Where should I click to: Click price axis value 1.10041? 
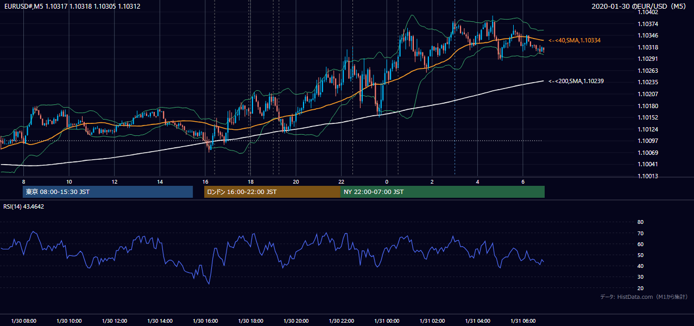648,164
